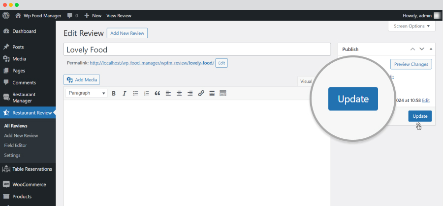The height and width of the screenshot is (206, 443).
Task: Insert or edit a link
Action: [201, 93]
